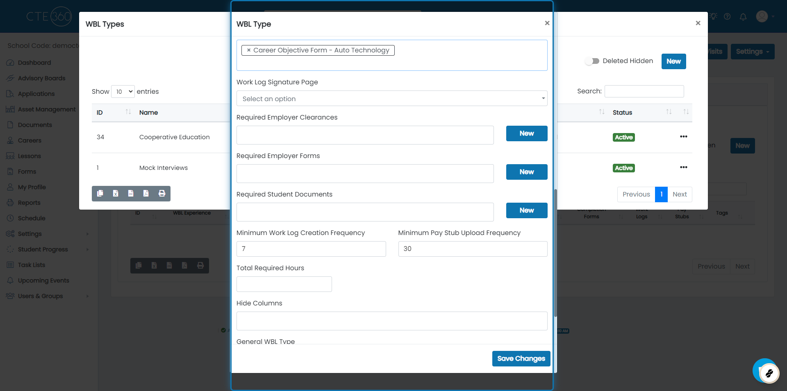This screenshot has height=391, width=787.
Task: Open the Settings dropdown button in header area
Action: coord(753,52)
